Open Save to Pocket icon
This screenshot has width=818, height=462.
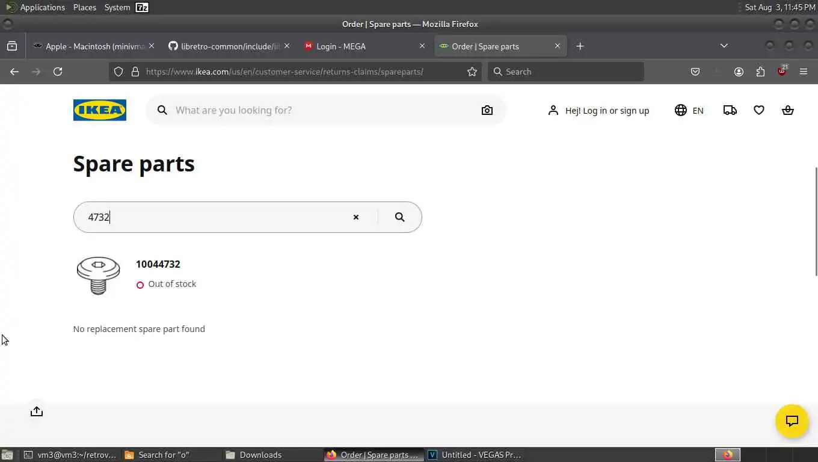click(695, 72)
